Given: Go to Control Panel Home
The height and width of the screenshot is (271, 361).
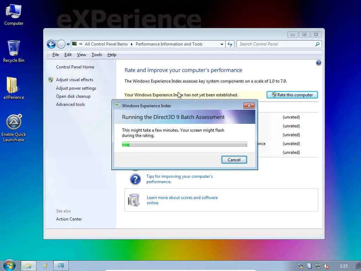Looking at the screenshot, I should click(75, 67).
